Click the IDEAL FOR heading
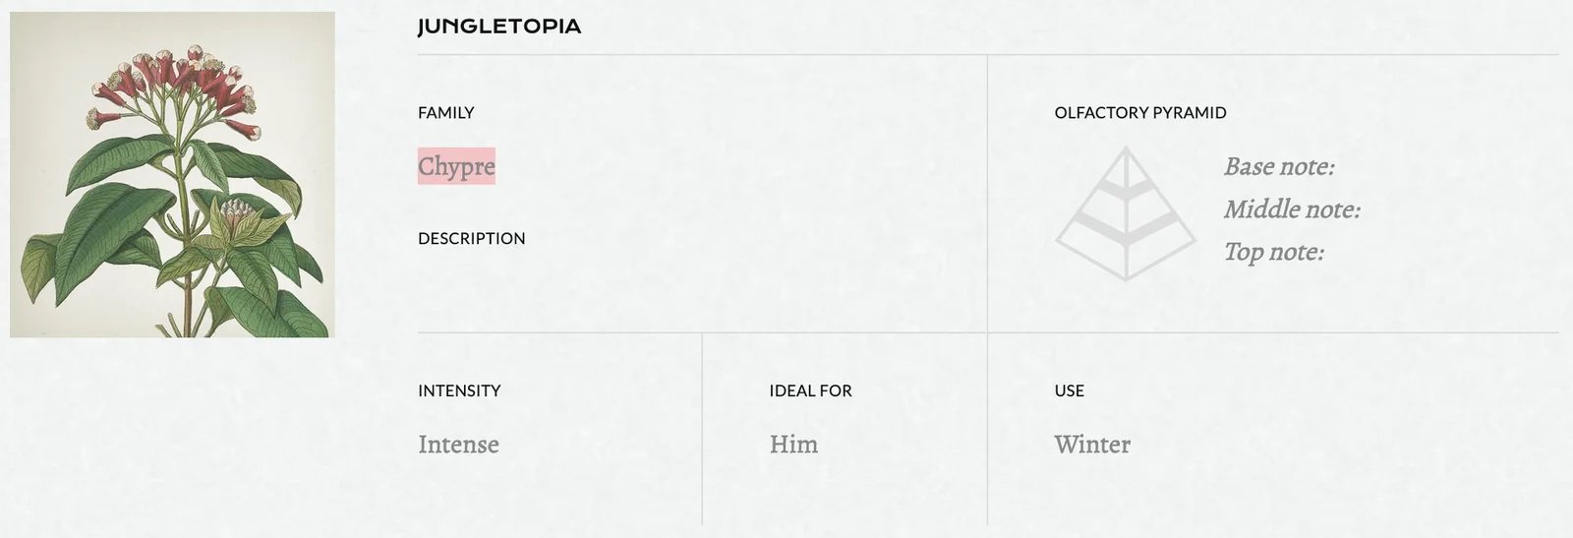This screenshot has height=538, width=1573. point(810,390)
